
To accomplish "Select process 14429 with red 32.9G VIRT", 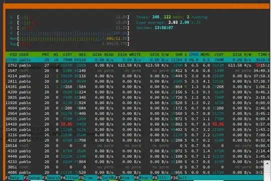I will point(138,124).
